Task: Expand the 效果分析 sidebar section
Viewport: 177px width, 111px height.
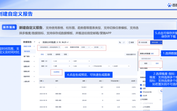Action: point(34,72)
